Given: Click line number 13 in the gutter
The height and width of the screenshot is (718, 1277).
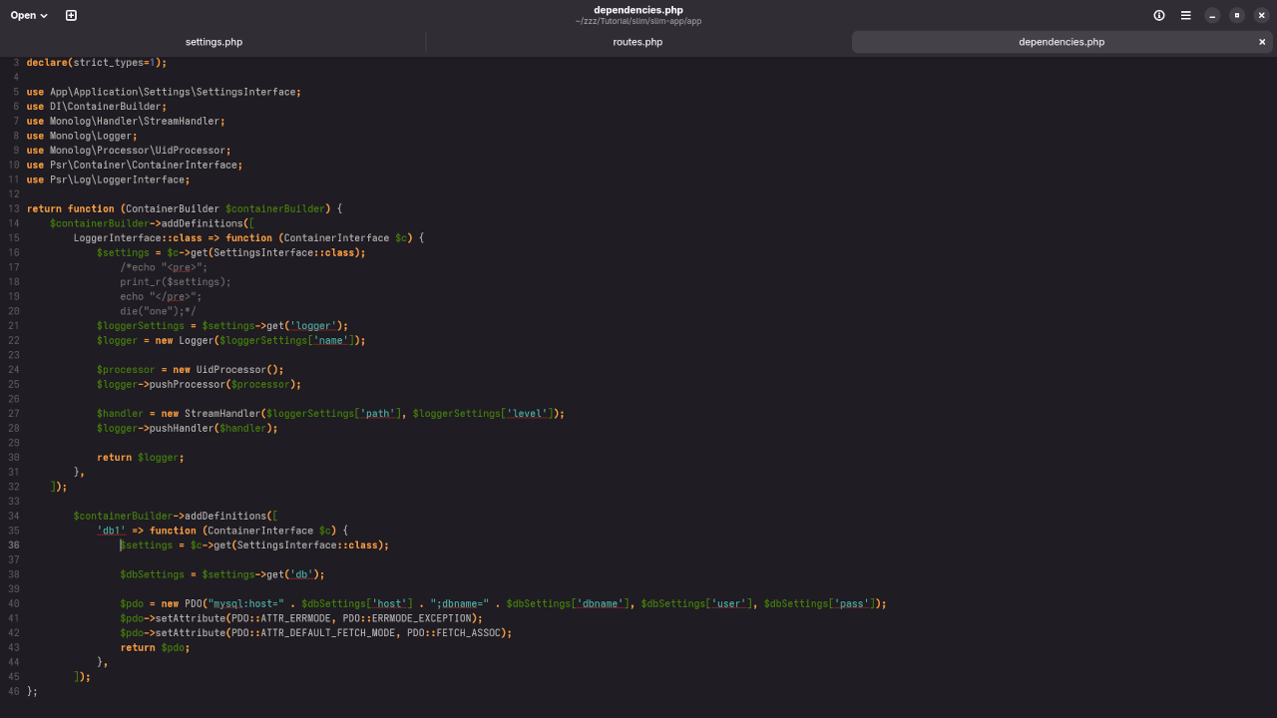Looking at the screenshot, I should click(x=14, y=208).
